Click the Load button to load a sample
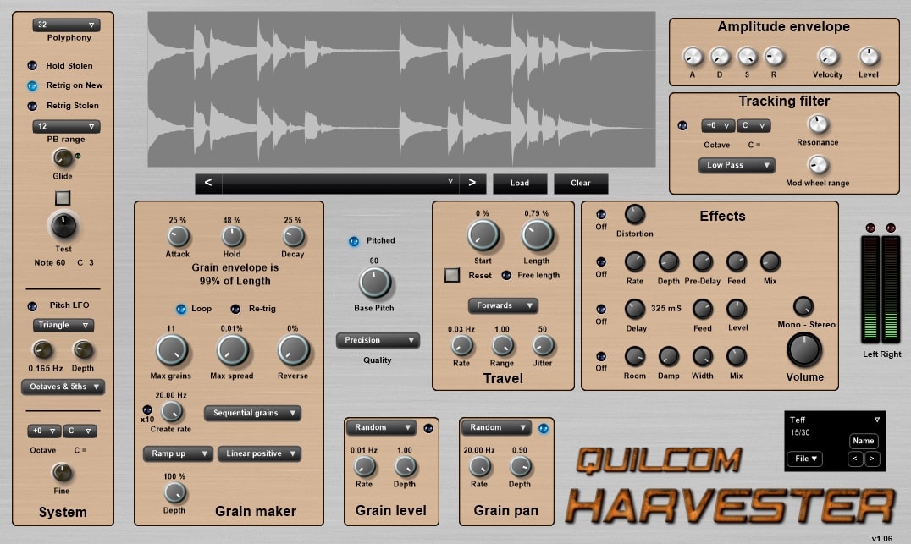The image size is (911, 544). (520, 183)
